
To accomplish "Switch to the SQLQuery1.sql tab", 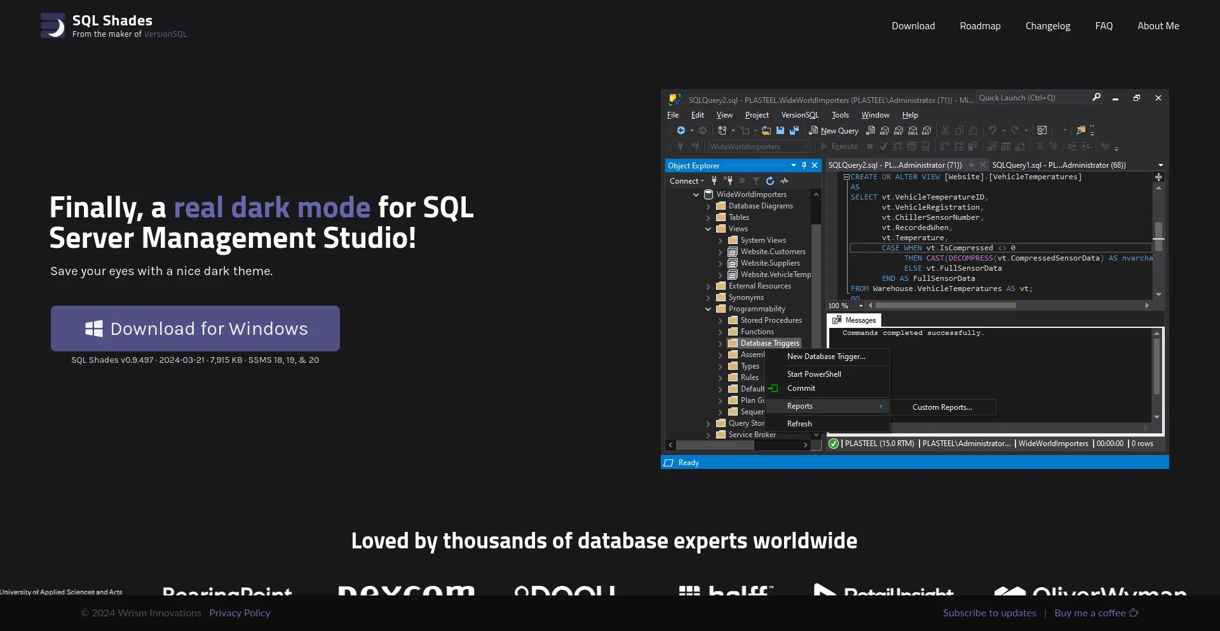I will [x=1059, y=165].
